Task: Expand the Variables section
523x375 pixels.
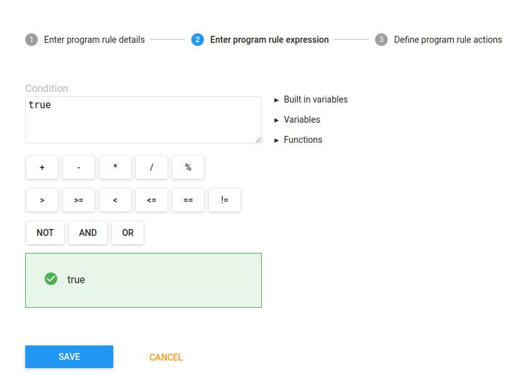Action: pos(297,120)
